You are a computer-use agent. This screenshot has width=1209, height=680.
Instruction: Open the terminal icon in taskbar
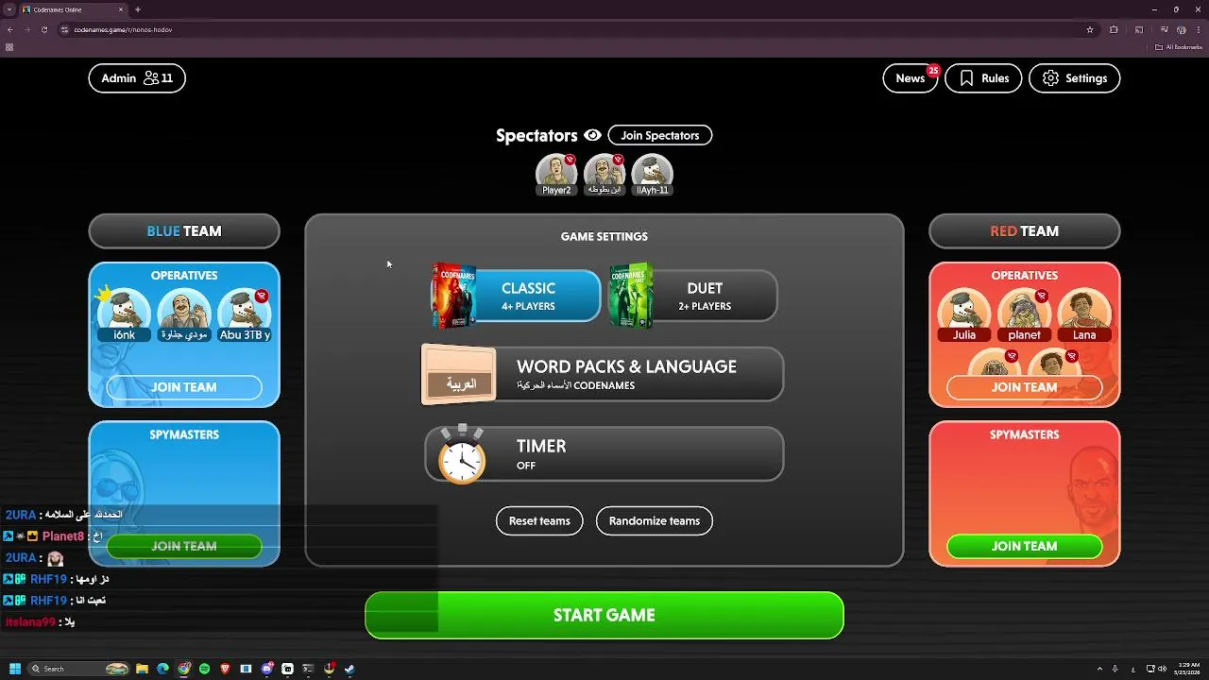click(308, 669)
